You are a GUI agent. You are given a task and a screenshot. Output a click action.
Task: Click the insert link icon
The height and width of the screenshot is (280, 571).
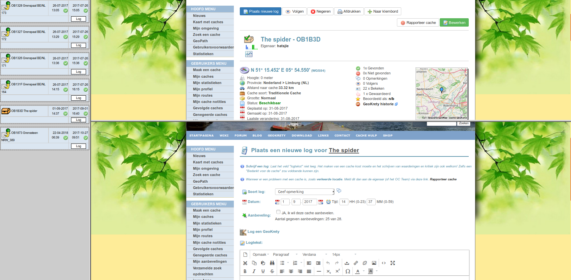coord(356,263)
